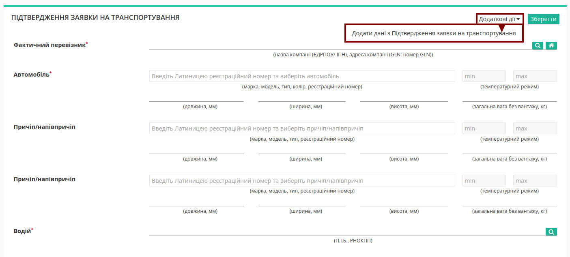Click second Причіп/напівпричіп max temperature field
Viewport: 570px width, 257px height.
coord(535,181)
